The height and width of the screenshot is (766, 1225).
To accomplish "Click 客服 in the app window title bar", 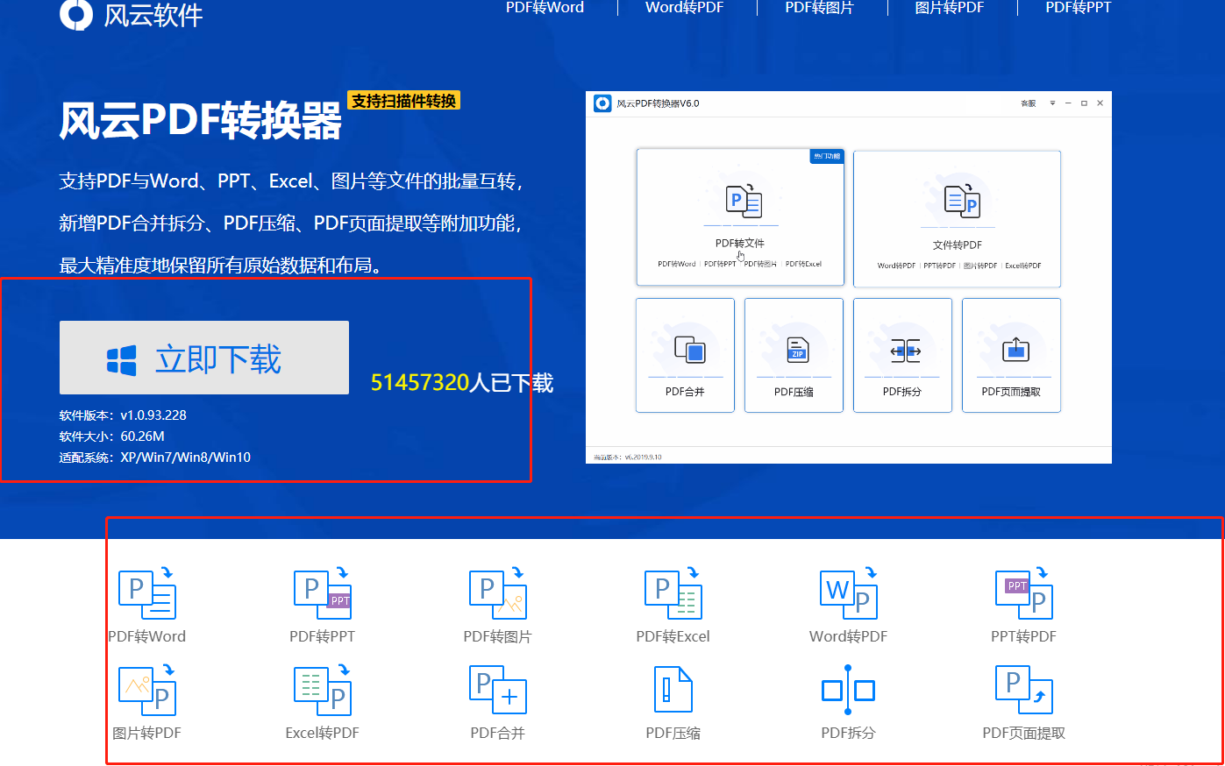I will click(x=1029, y=103).
